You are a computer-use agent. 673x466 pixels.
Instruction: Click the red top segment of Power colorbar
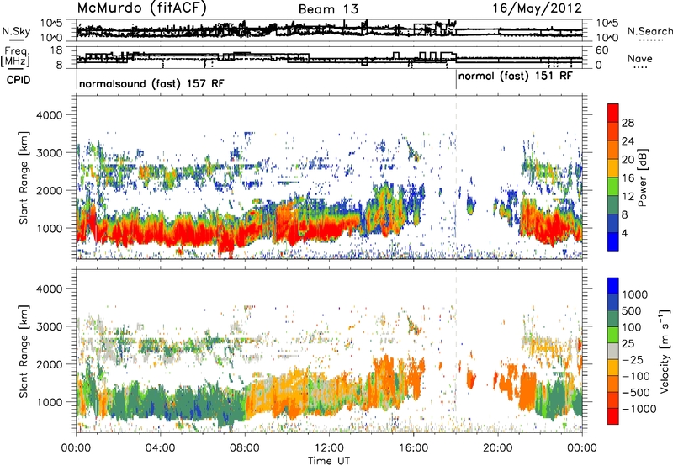[613, 114]
